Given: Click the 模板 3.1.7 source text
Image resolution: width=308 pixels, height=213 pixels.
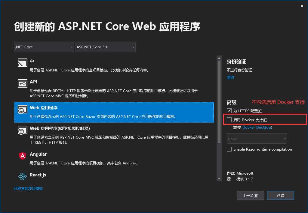Looking at the screenshot, I should coord(245,179).
